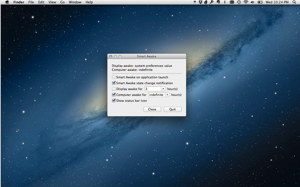
Task: Click the Quit button
Action: coord(172,109)
